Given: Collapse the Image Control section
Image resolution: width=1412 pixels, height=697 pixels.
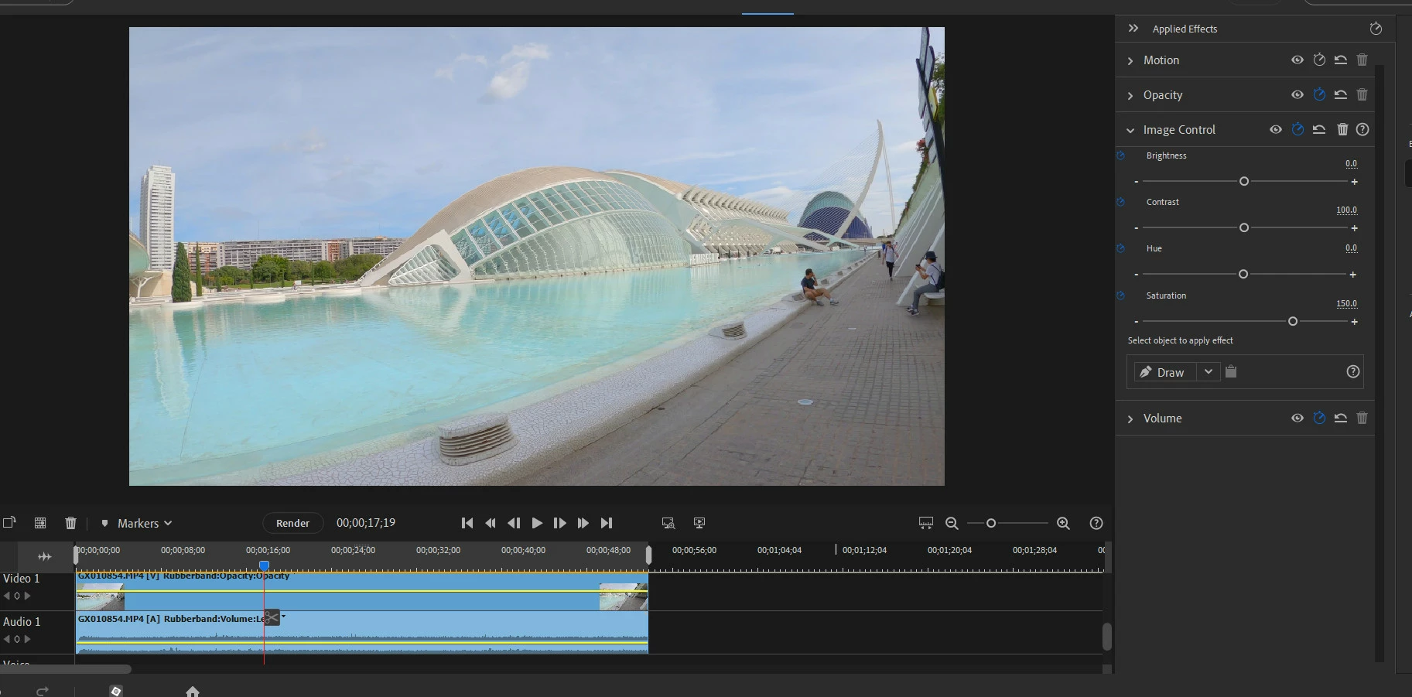Looking at the screenshot, I should (1130, 130).
